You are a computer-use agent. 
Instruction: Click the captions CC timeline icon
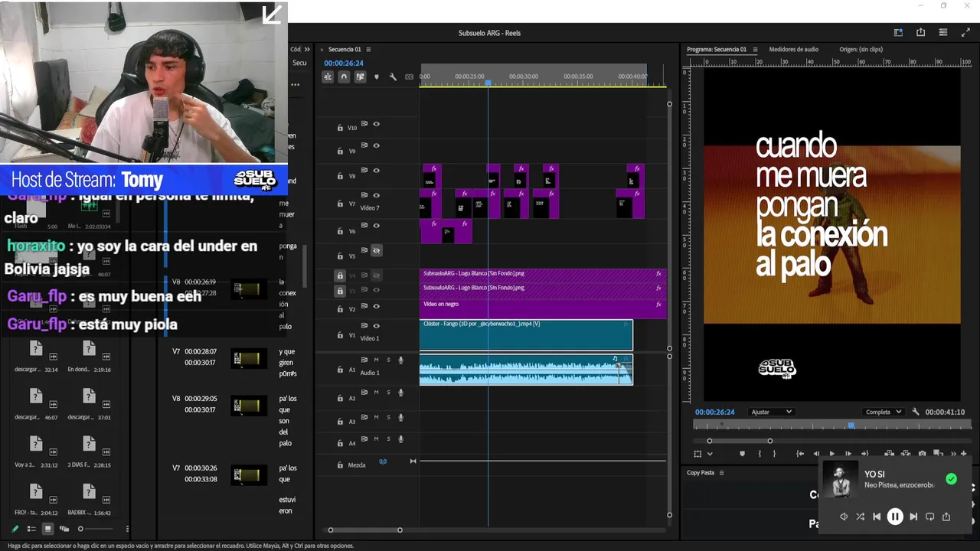pyautogui.click(x=409, y=77)
